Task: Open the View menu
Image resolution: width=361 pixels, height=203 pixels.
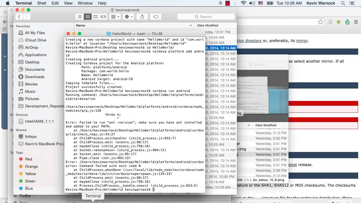Action: tap(68, 3)
